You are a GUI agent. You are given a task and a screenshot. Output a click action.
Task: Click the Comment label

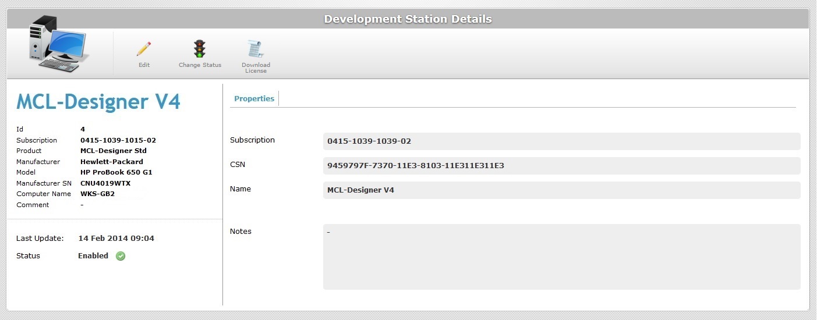(x=33, y=205)
